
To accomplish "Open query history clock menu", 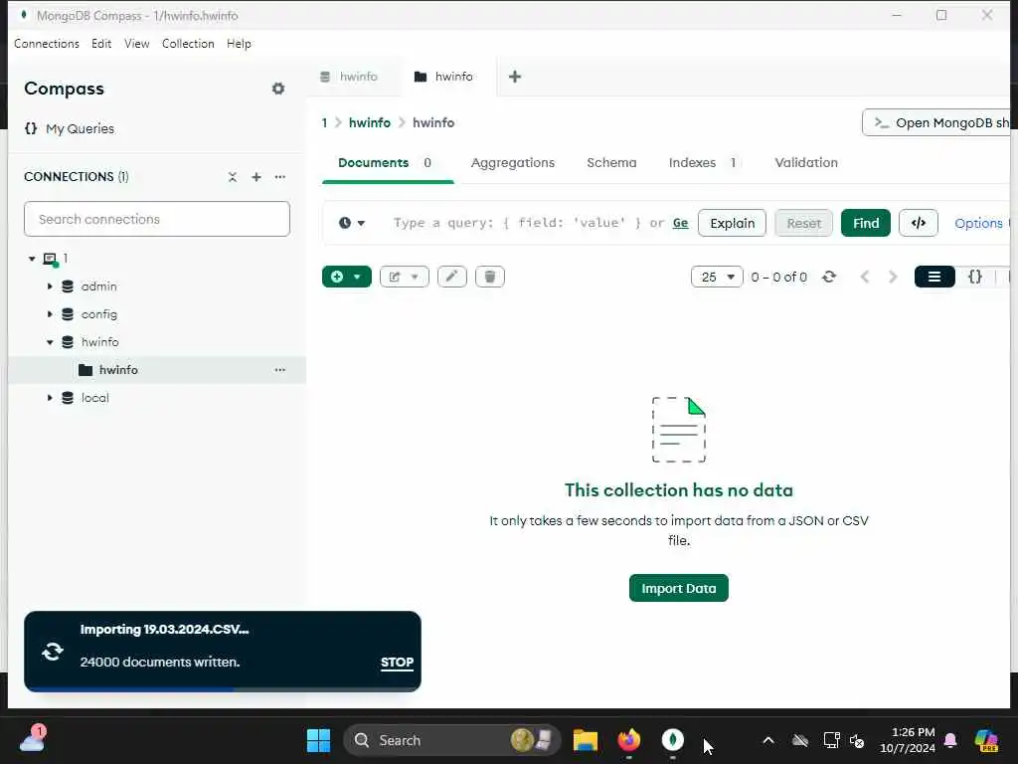I will click(x=352, y=223).
